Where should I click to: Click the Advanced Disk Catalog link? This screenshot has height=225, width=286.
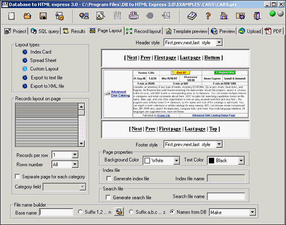(120, 94)
